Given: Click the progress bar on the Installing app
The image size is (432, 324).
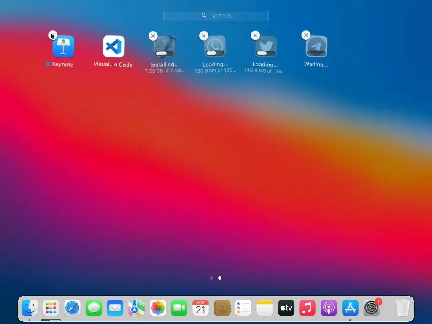Looking at the screenshot, I should 165,54.
